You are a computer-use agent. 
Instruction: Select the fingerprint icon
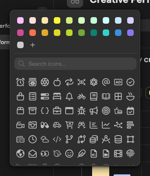pos(130,154)
